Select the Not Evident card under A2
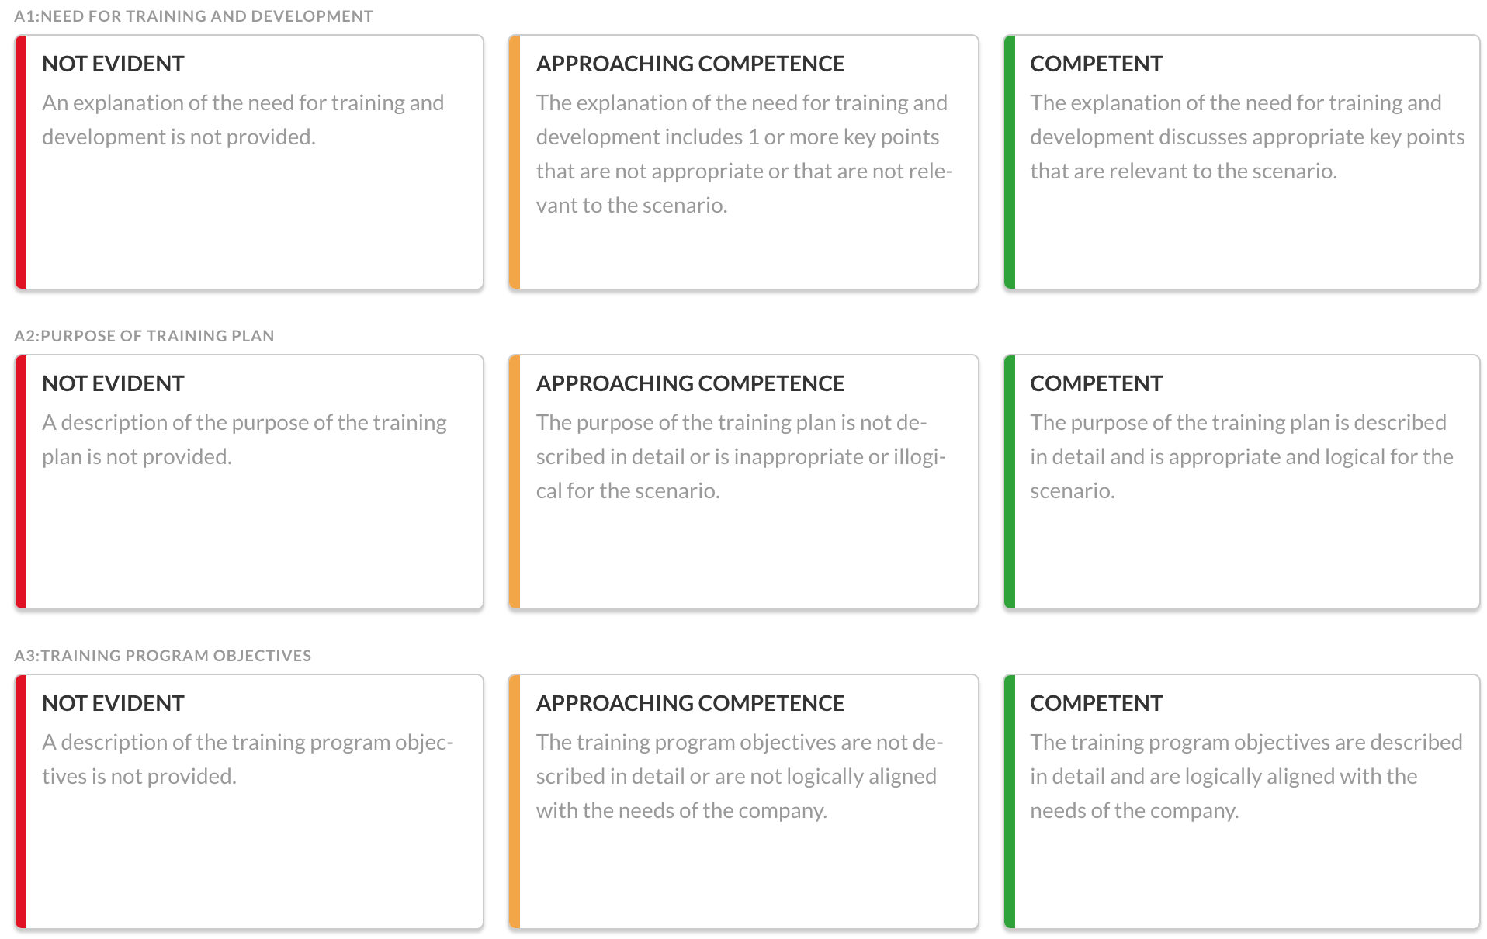1487x939 pixels. (x=249, y=482)
